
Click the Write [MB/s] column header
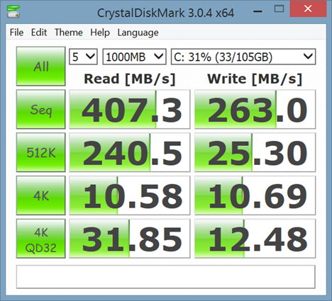(x=255, y=79)
